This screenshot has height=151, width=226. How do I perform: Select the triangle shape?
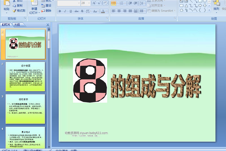[186, 6]
